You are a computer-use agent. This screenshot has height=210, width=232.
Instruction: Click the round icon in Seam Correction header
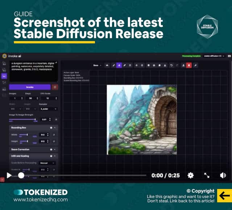pos(51,150)
